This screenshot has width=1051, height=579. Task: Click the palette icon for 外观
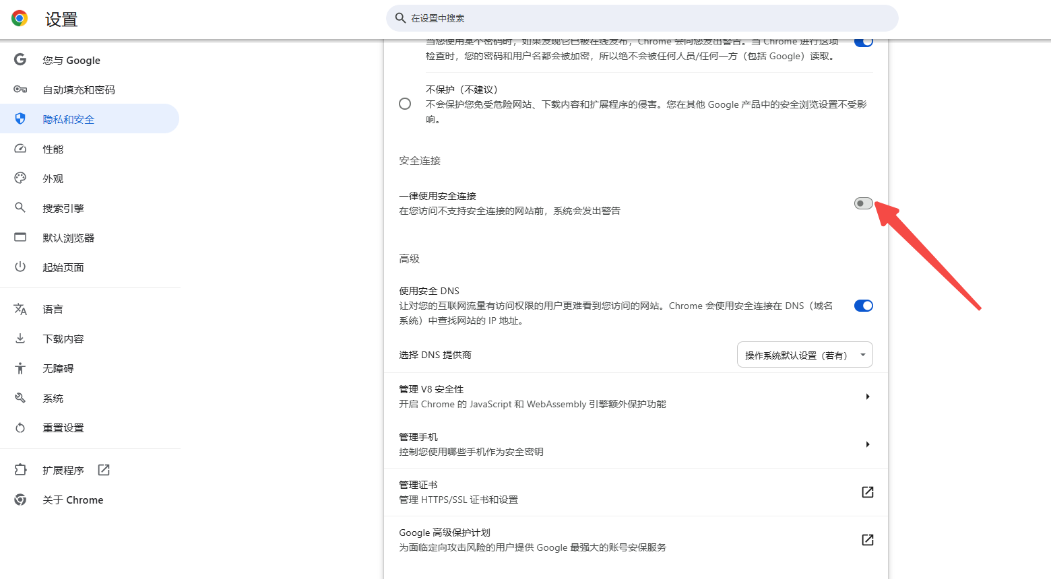(20, 178)
